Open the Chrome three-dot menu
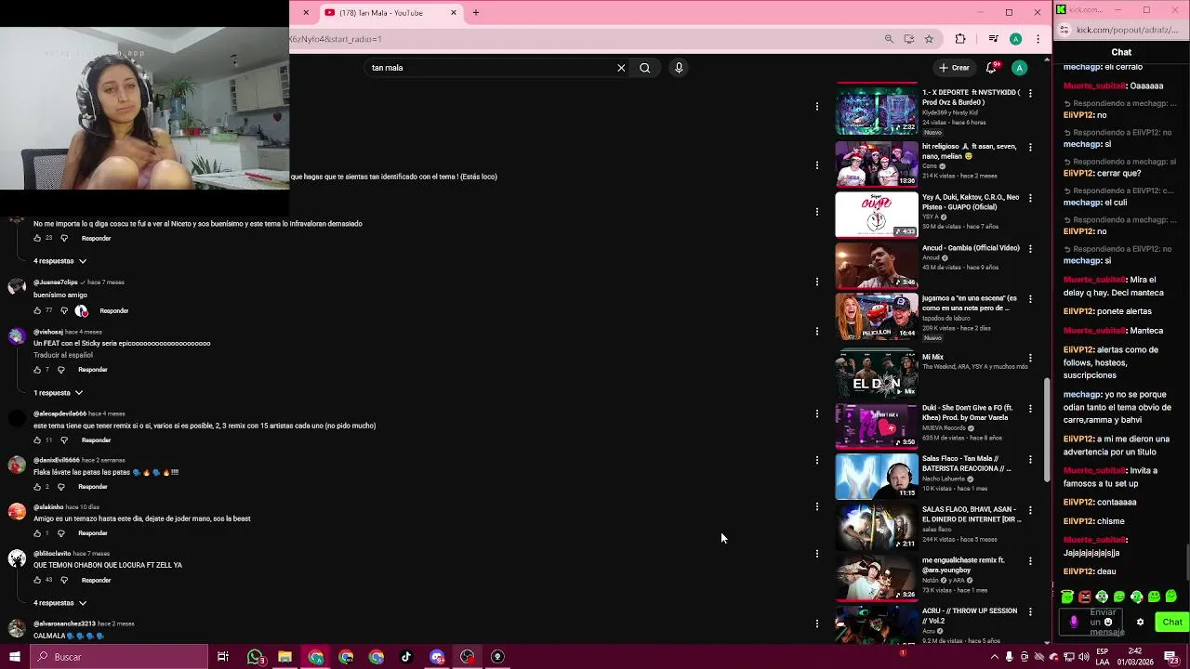This screenshot has height=669, width=1190. [x=1038, y=39]
